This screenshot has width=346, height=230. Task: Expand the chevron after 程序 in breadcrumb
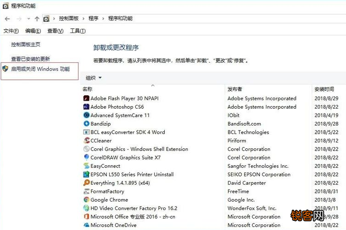[103, 19]
